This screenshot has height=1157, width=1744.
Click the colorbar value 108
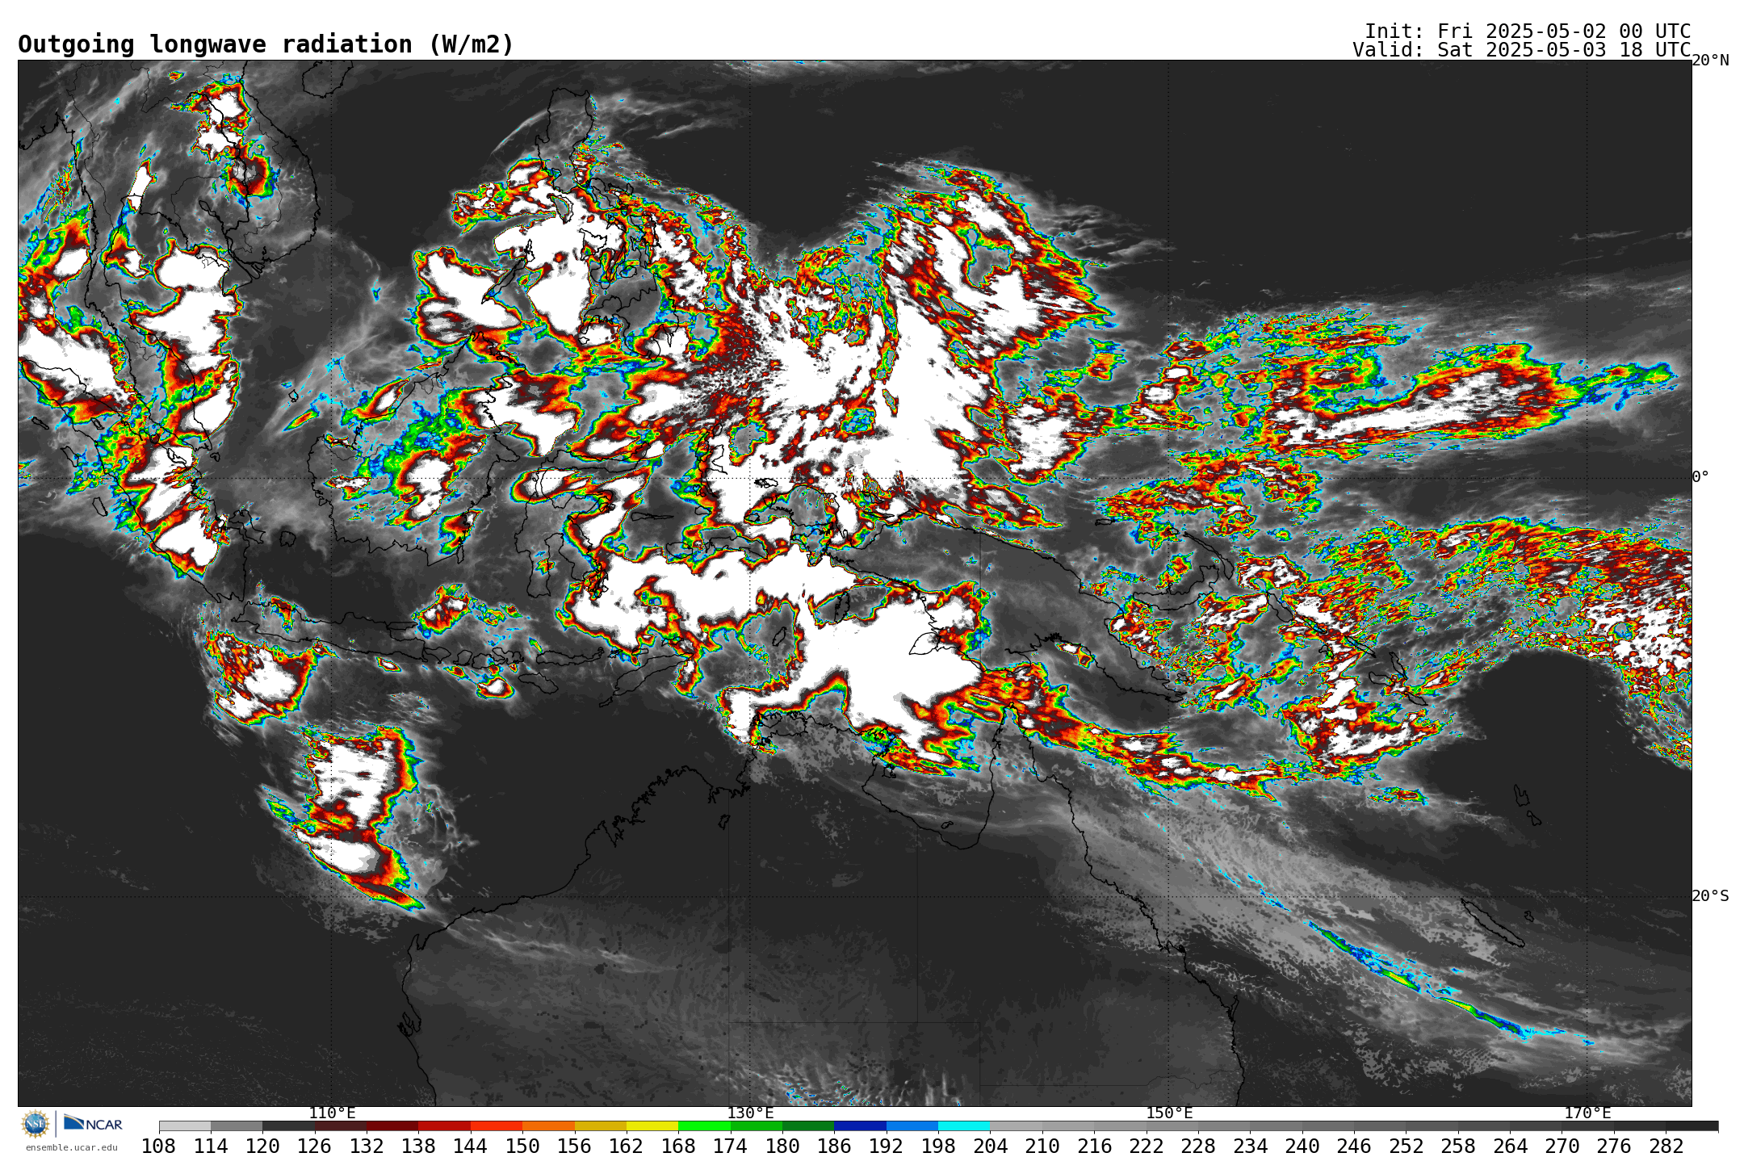[x=159, y=1147]
